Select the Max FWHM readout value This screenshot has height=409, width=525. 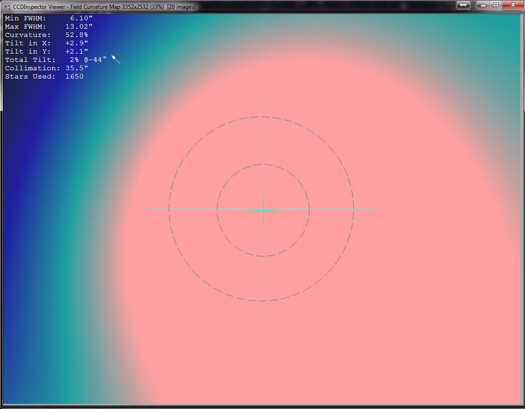pos(78,26)
